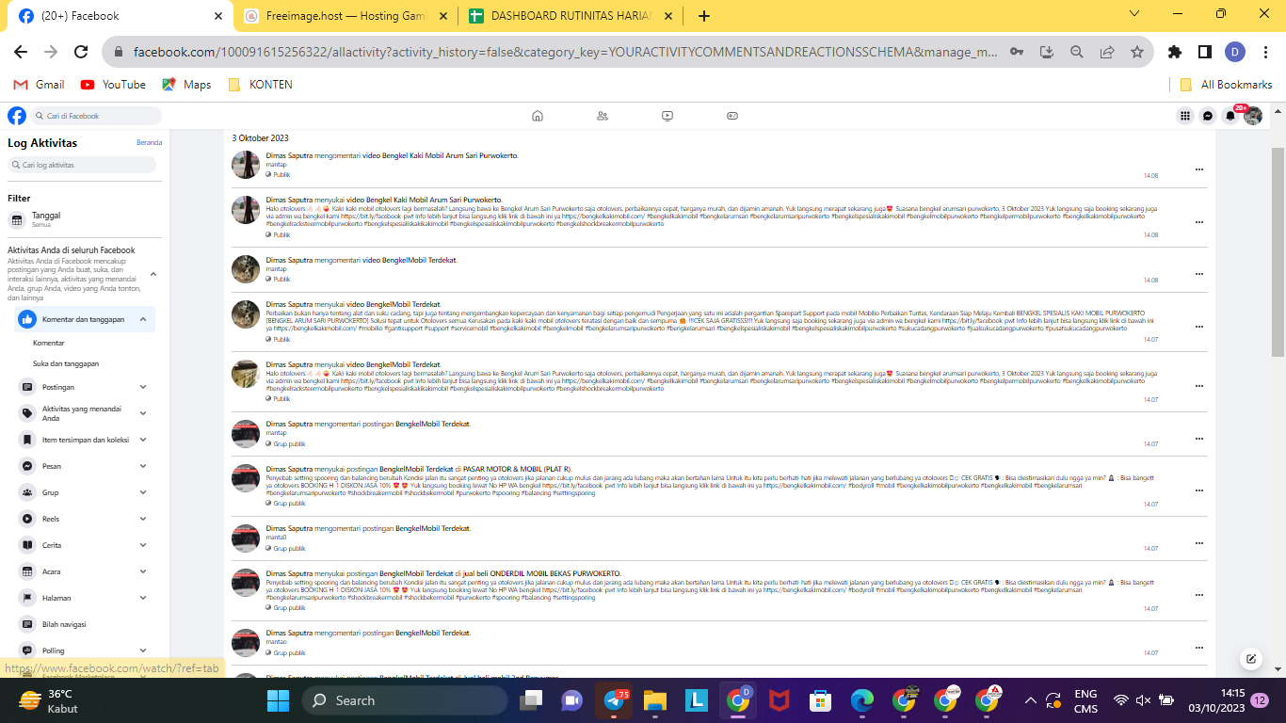
Task: Open Telegram from the taskbar
Action: pos(617,700)
